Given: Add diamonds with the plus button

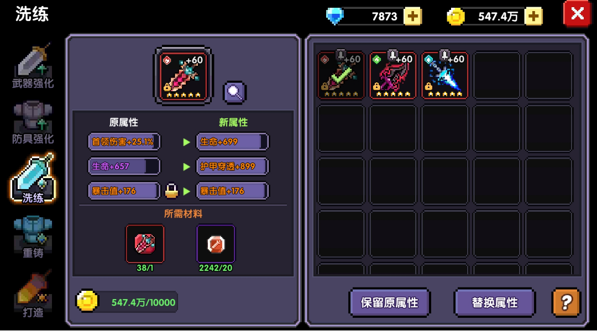Looking at the screenshot, I should point(413,17).
